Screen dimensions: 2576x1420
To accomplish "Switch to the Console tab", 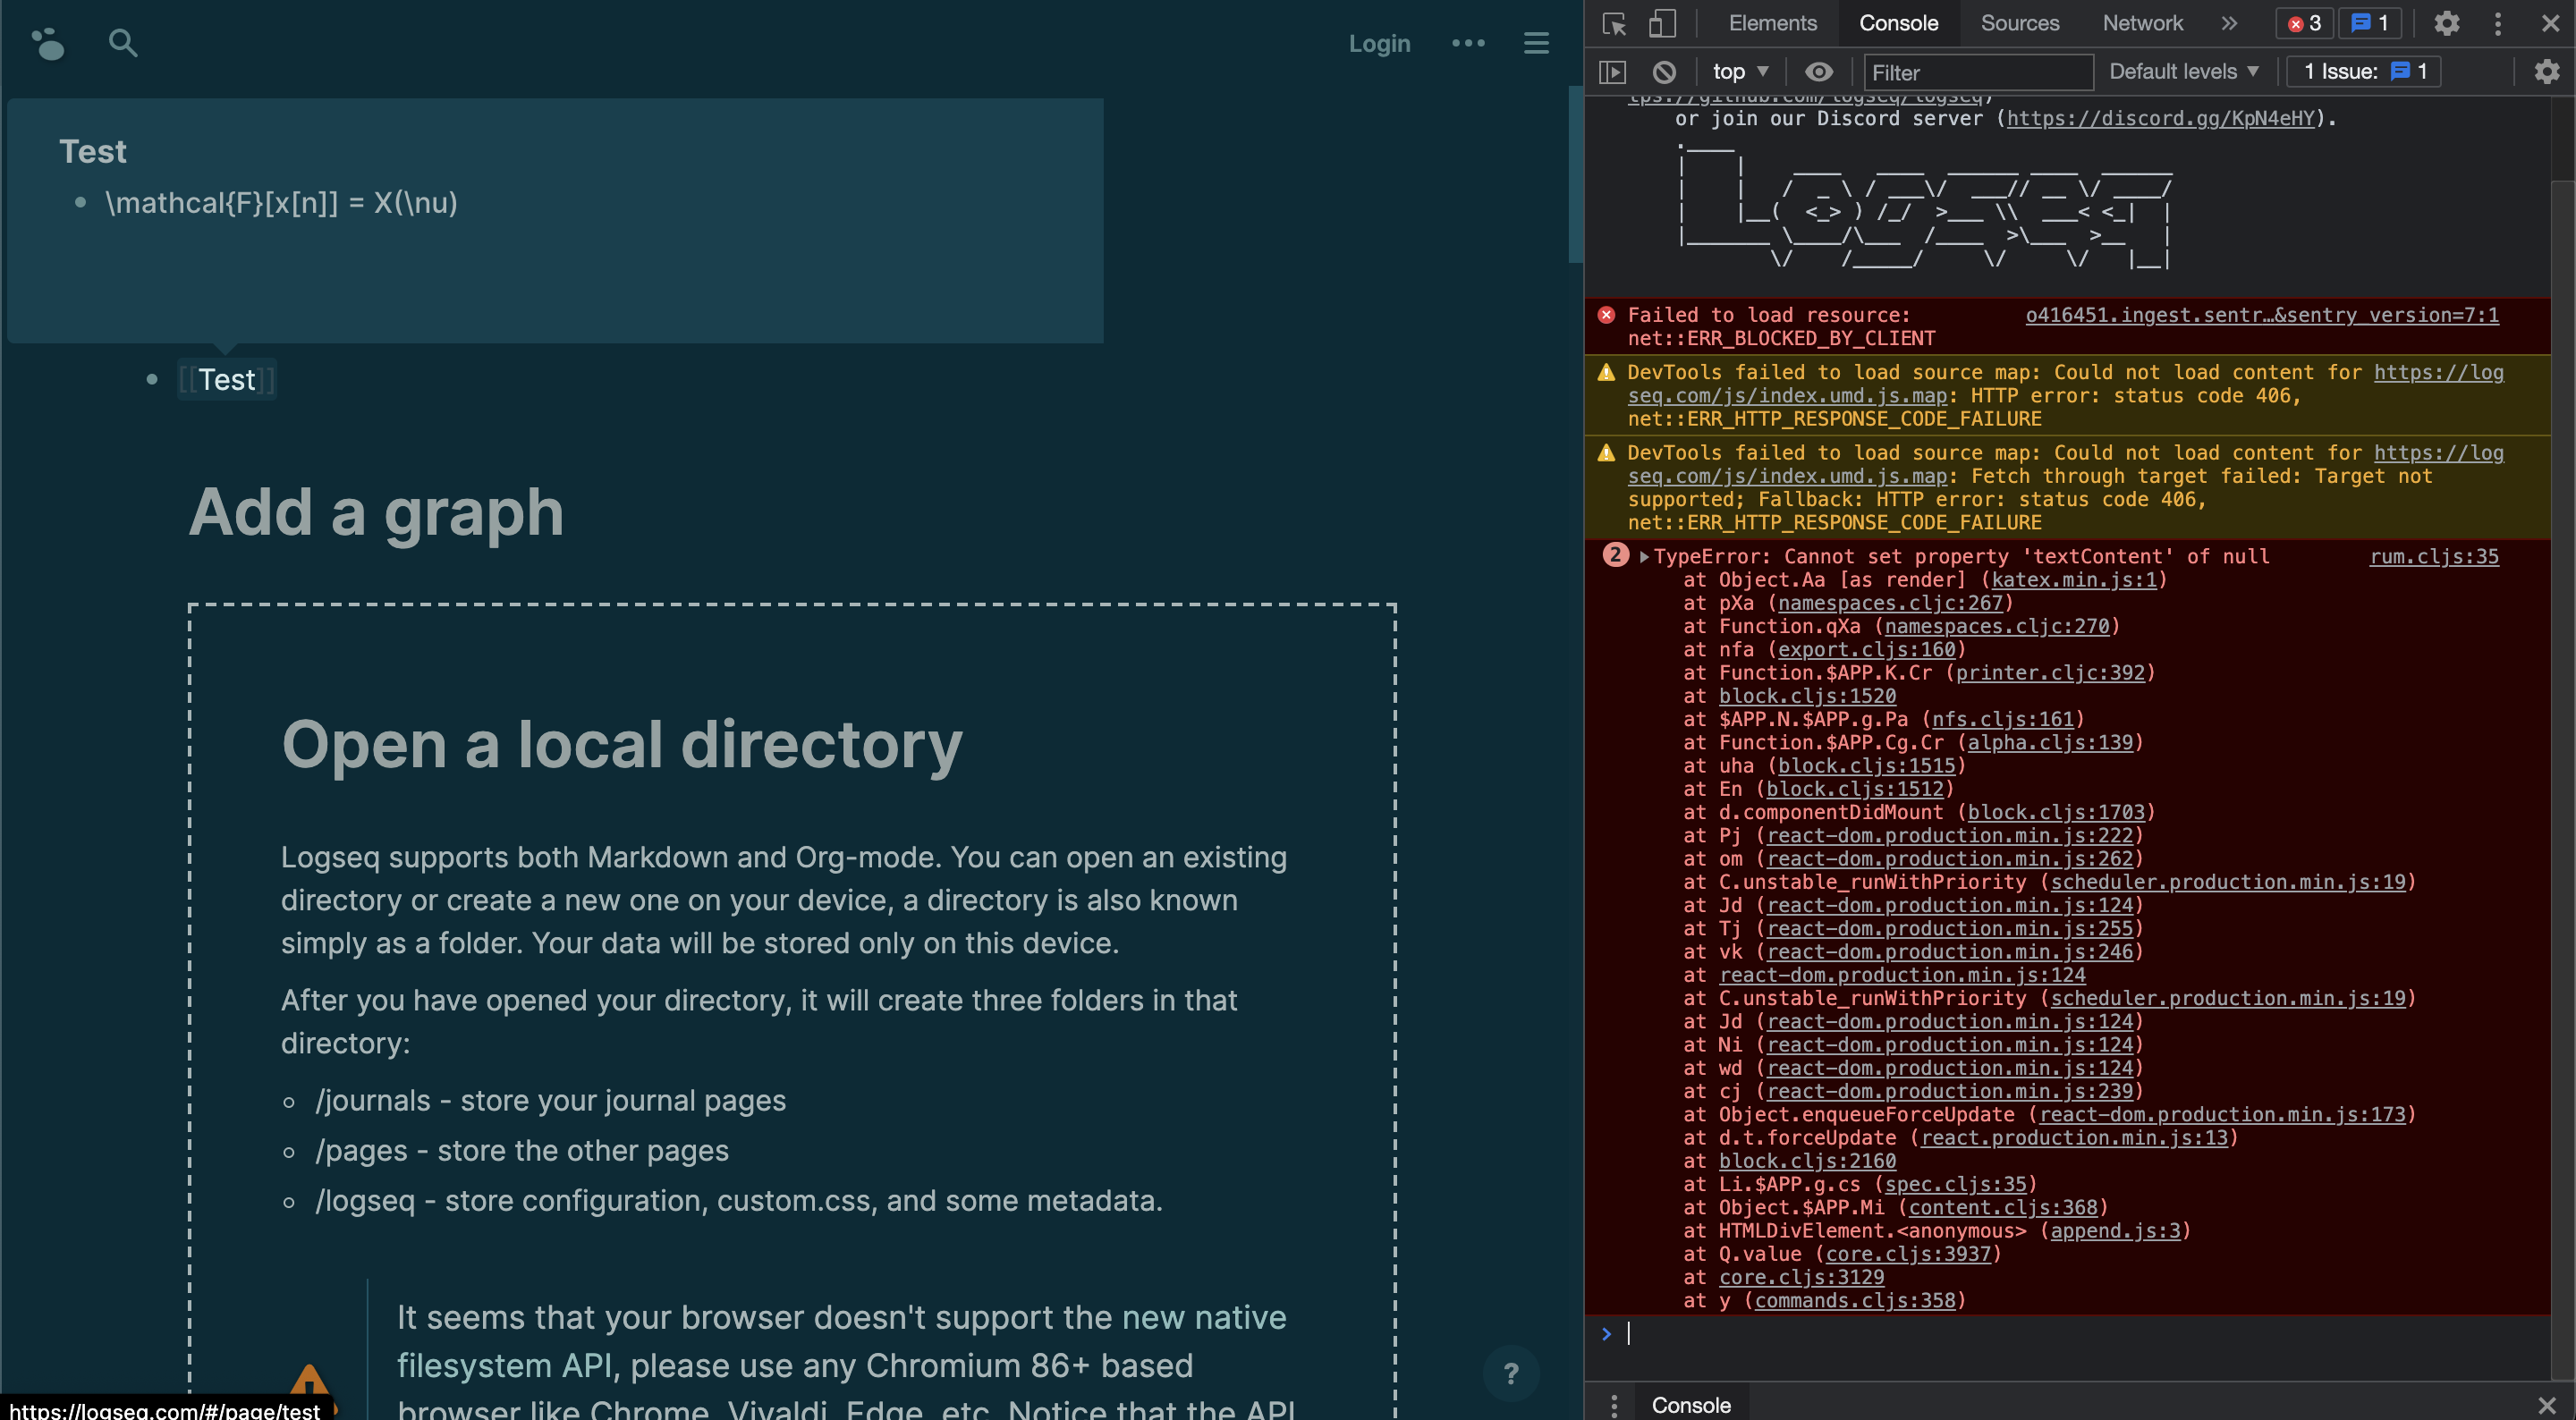I will (1898, 23).
